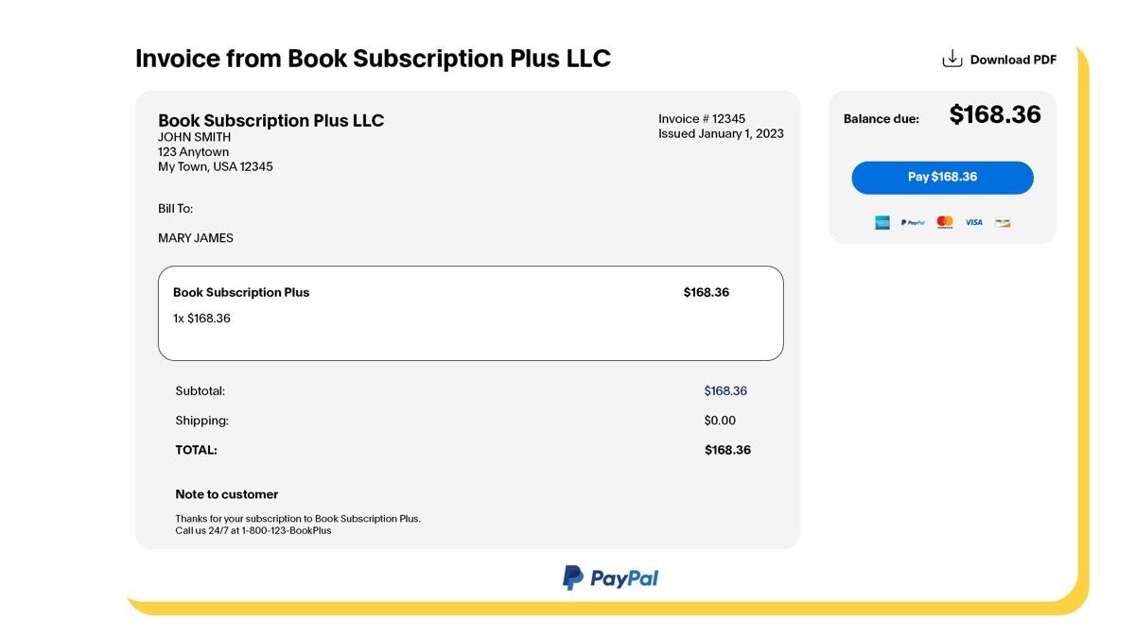Click the phone number in customer note
The height and width of the screenshot is (638, 1135).
(286, 531)
